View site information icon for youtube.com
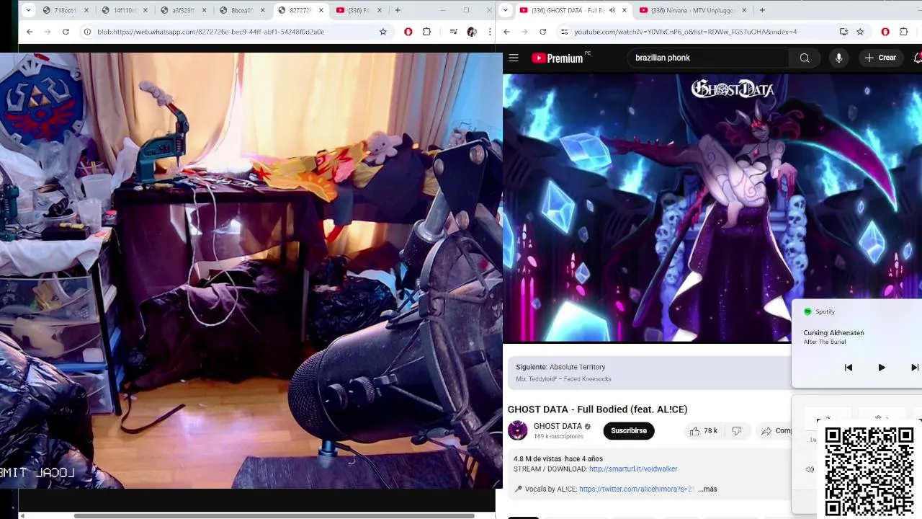 click(564, 32)
